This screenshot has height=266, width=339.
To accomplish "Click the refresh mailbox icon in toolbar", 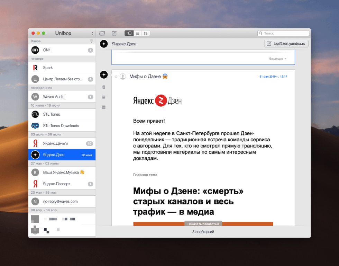I will 102,33.
